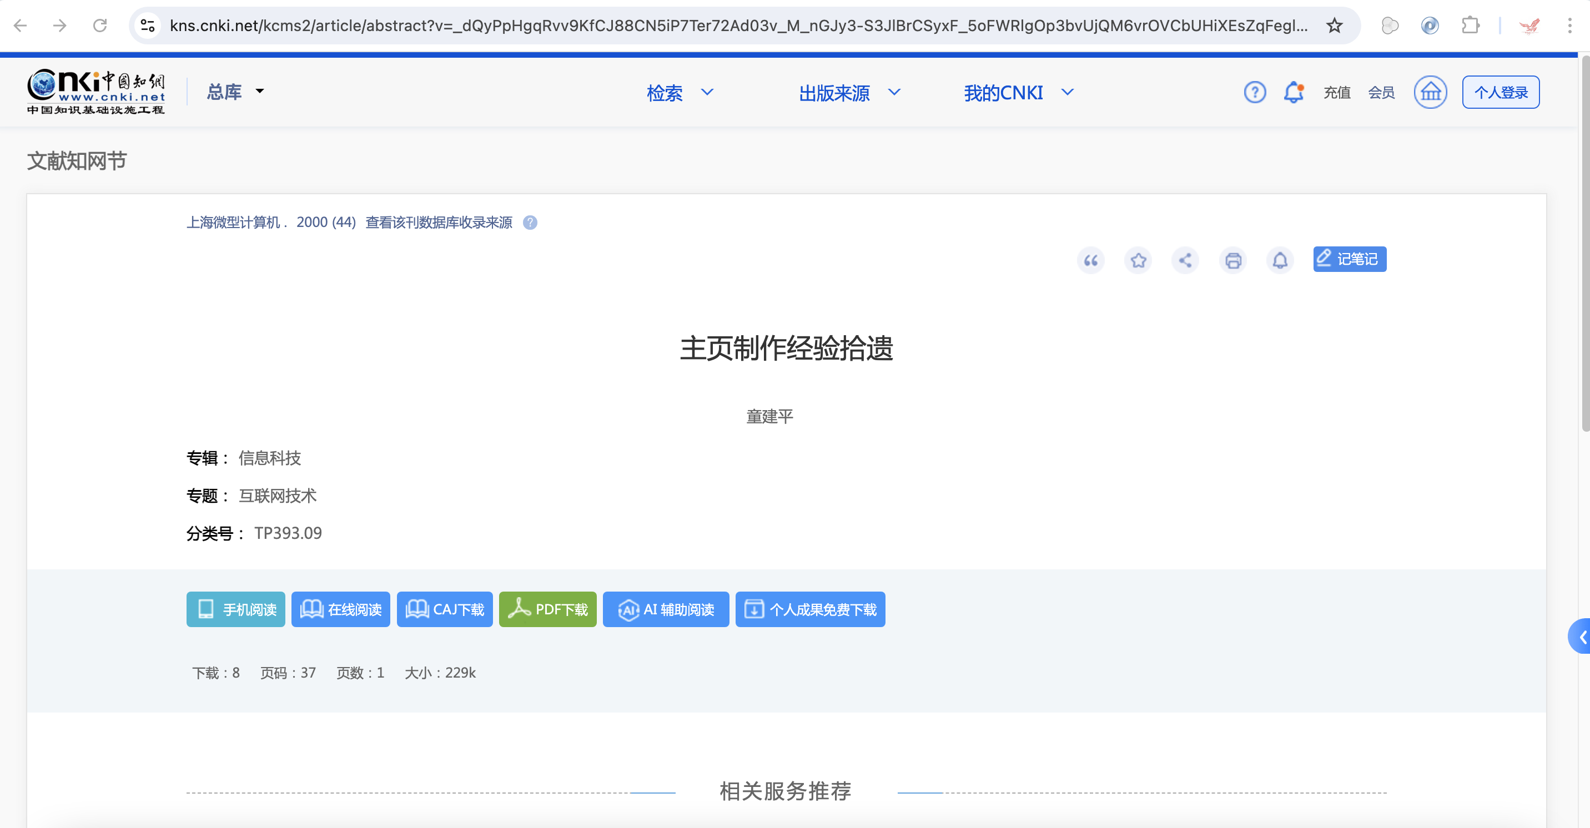Open help via the question mark icon

click(x=1255, y=92)
